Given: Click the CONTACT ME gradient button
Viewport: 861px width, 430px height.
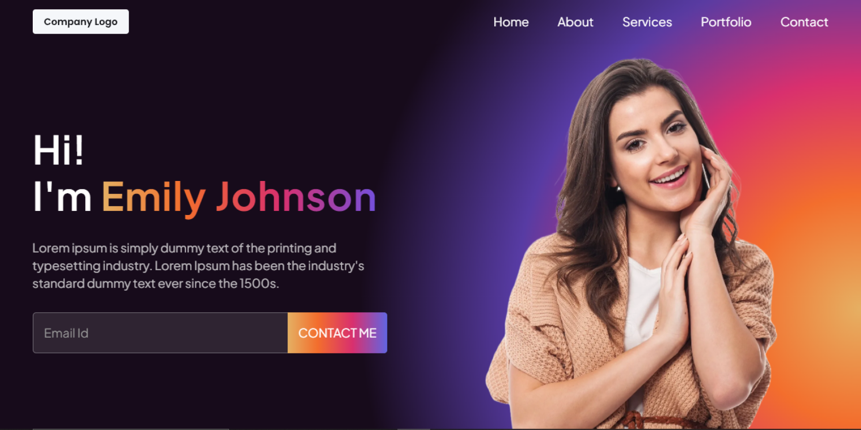Looking at the screenshot, I should pos(337,333).
